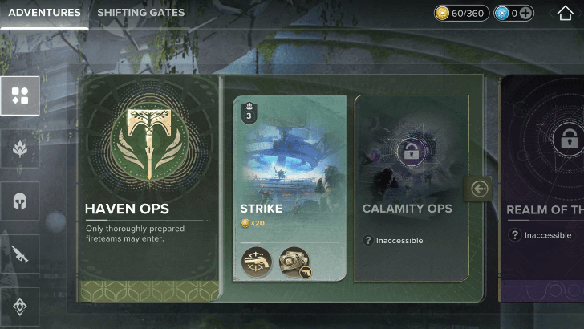
Task: Switch to the Shifting Gates tab
Action: pos(141,13)
